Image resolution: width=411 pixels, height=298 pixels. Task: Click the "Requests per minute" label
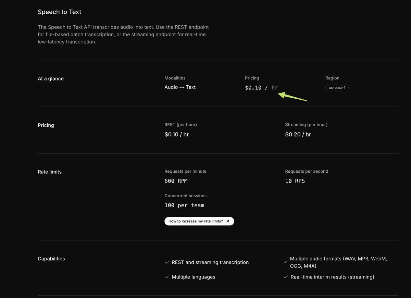185,171
